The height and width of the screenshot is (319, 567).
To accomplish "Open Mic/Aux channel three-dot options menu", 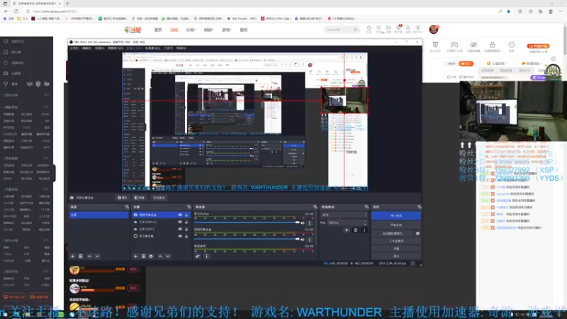I will pos(310,223).
